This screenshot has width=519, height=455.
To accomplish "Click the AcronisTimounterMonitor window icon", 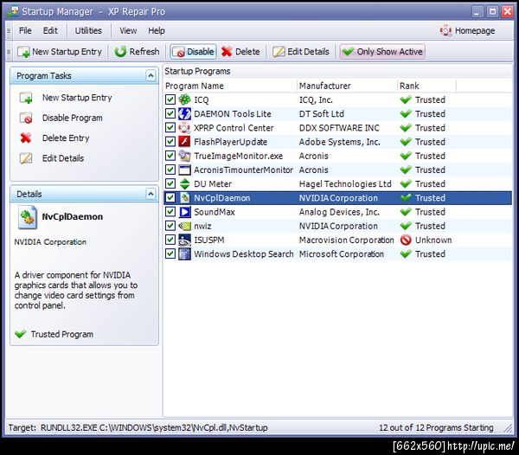I will [185, 170].
